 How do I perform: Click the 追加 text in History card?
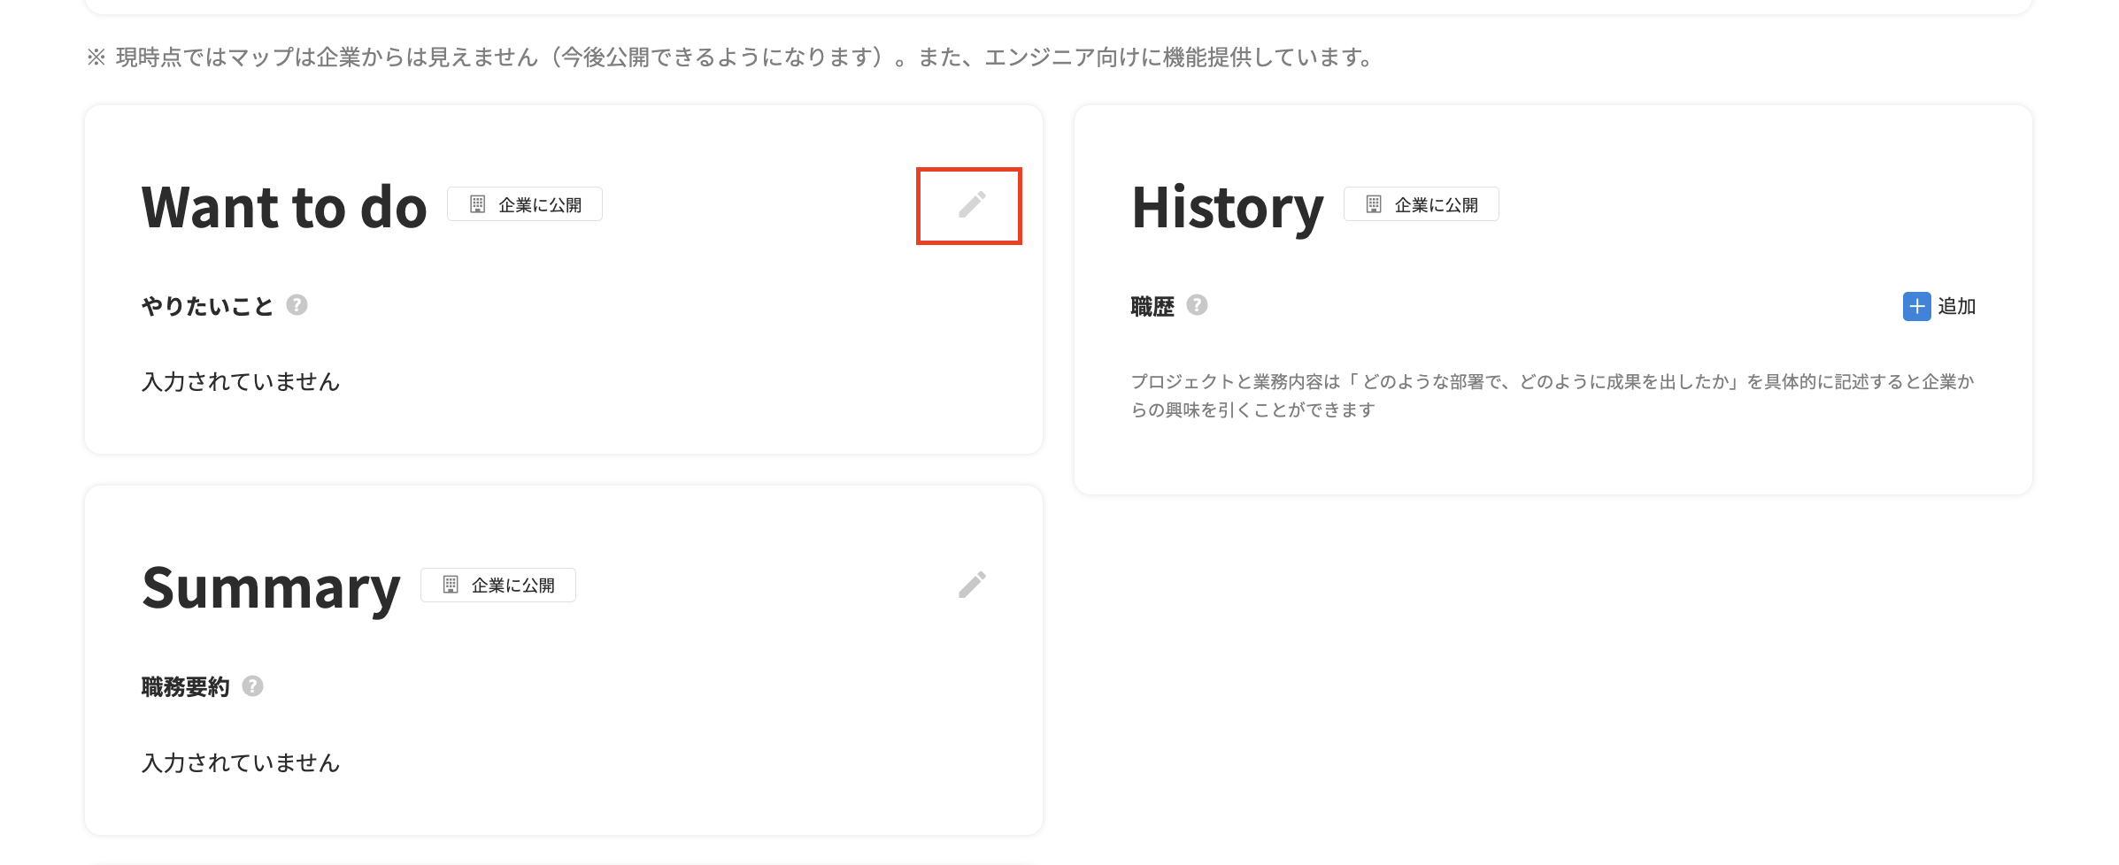click(1956, 306)
